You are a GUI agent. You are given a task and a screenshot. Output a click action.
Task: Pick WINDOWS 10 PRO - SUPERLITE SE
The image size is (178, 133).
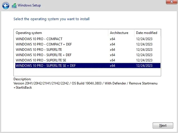(x=88, y=60)
